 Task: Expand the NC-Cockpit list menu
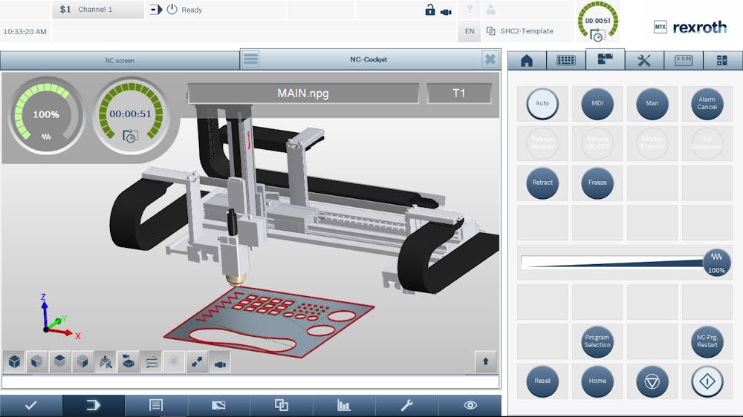pyautogui.click(x=251, y=59)
